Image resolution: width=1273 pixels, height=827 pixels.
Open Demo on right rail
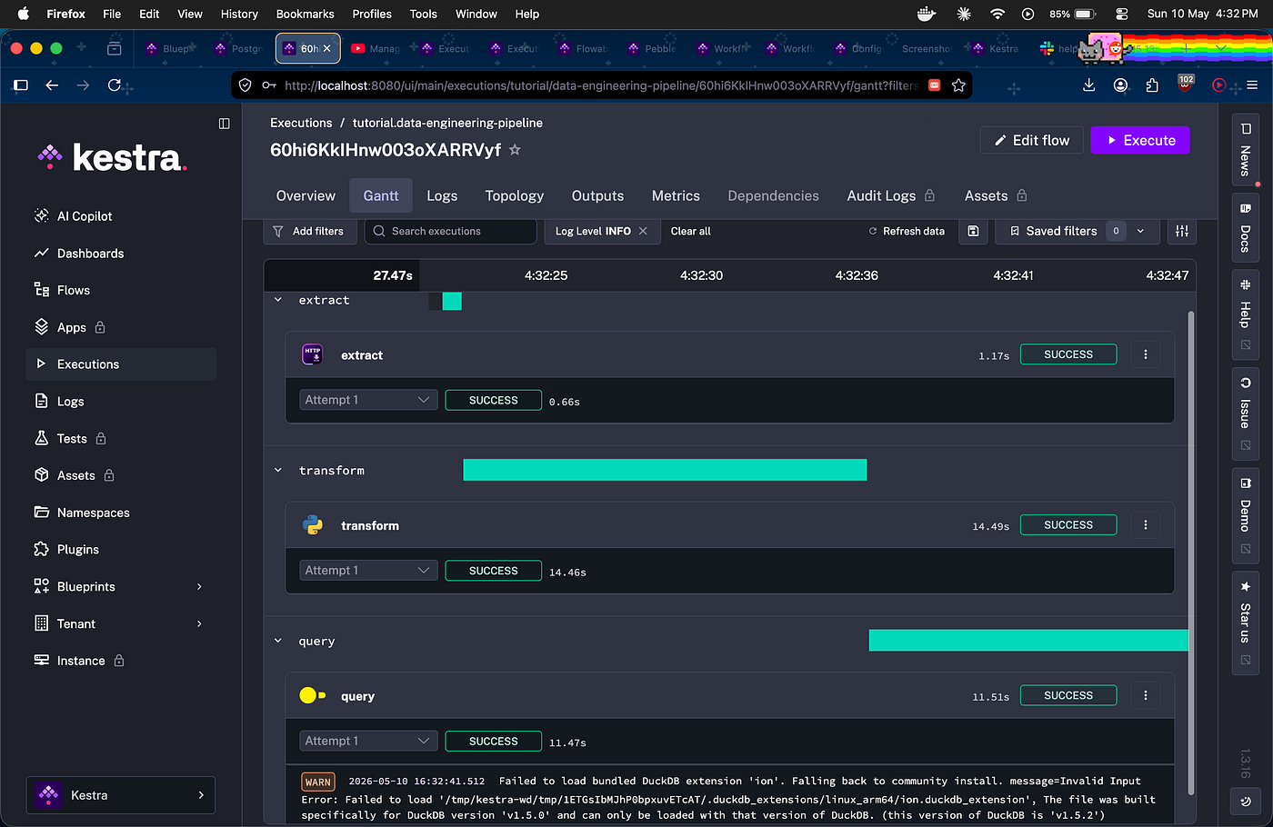(x=1245, y=515)
